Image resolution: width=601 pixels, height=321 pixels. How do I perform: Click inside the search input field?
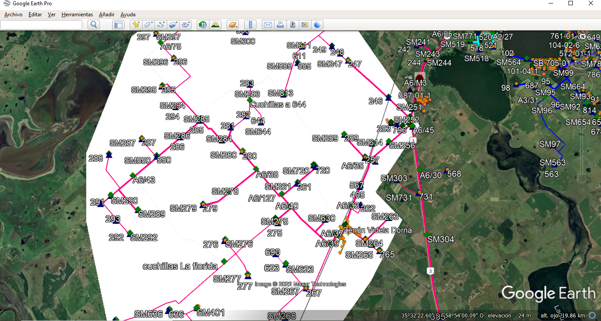41,25
